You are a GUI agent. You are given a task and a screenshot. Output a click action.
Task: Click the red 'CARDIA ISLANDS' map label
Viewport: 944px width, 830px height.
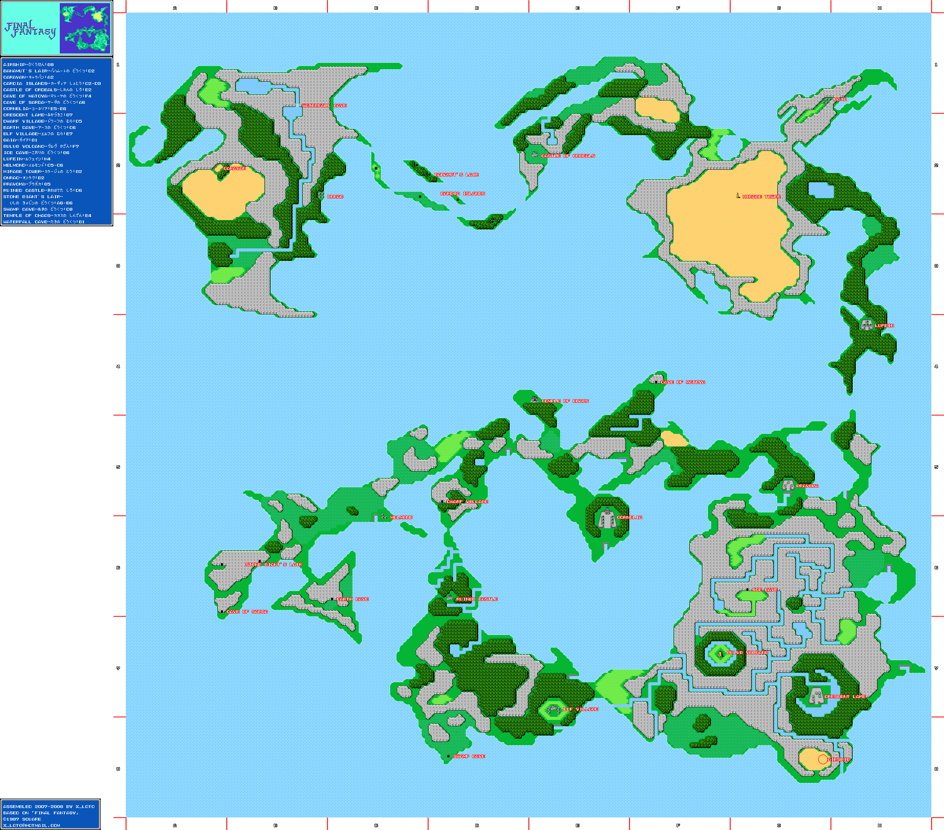(462, 193)
